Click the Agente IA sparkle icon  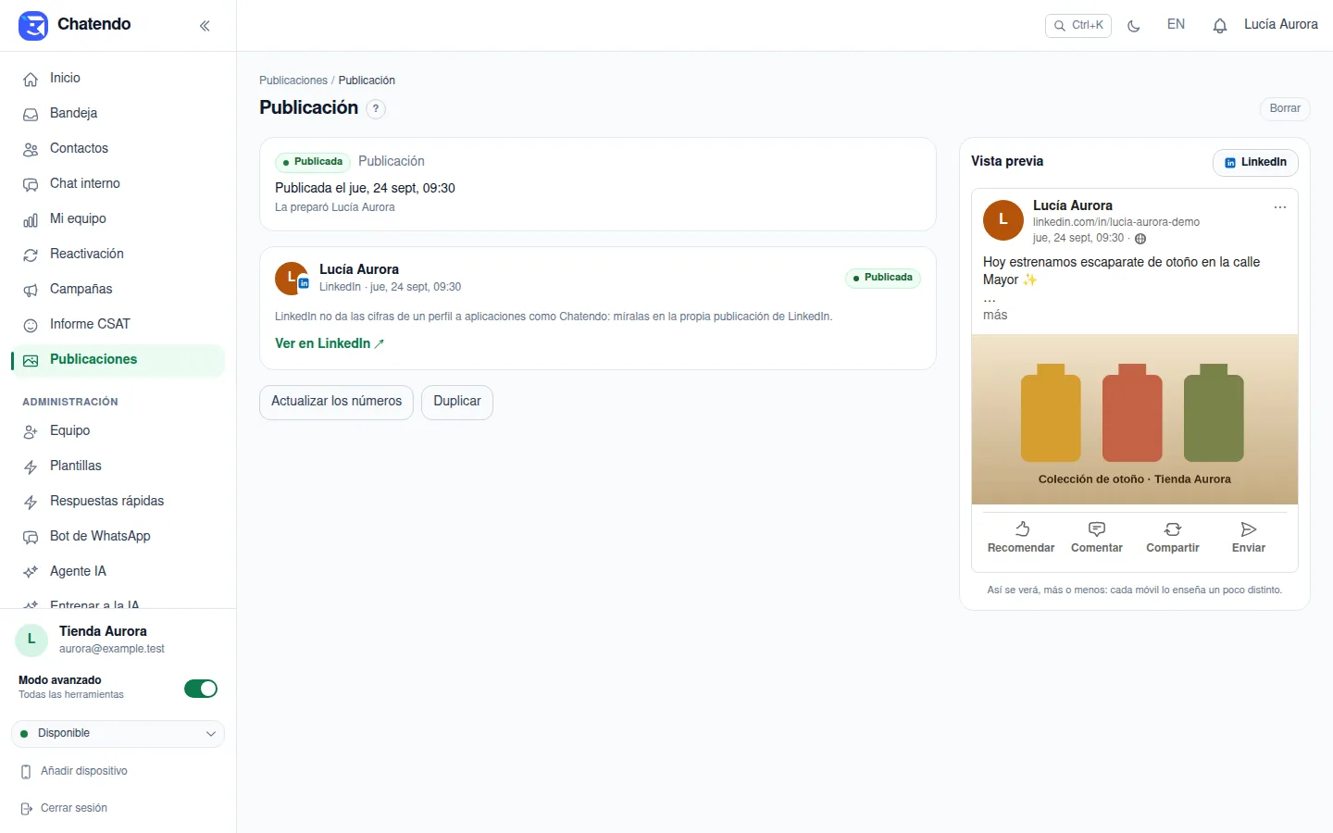coord(31,572)
